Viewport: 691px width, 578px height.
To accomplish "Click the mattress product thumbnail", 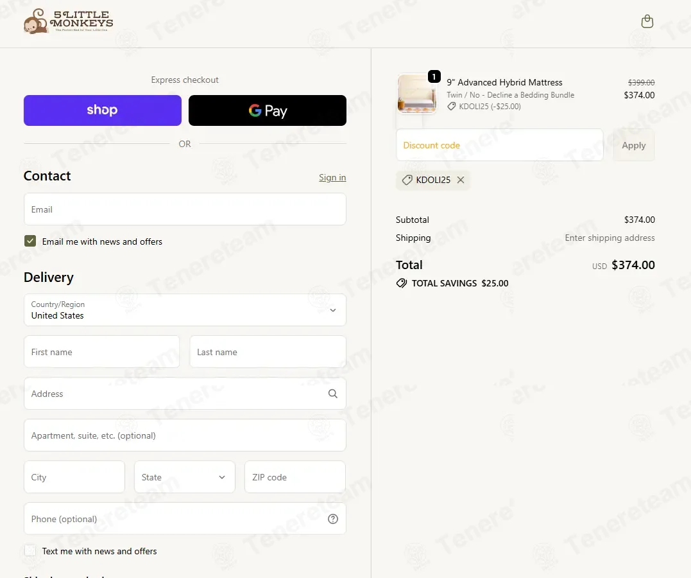I will (417, 94).
